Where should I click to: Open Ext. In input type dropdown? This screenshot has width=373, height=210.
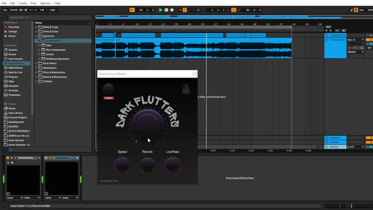356,40
